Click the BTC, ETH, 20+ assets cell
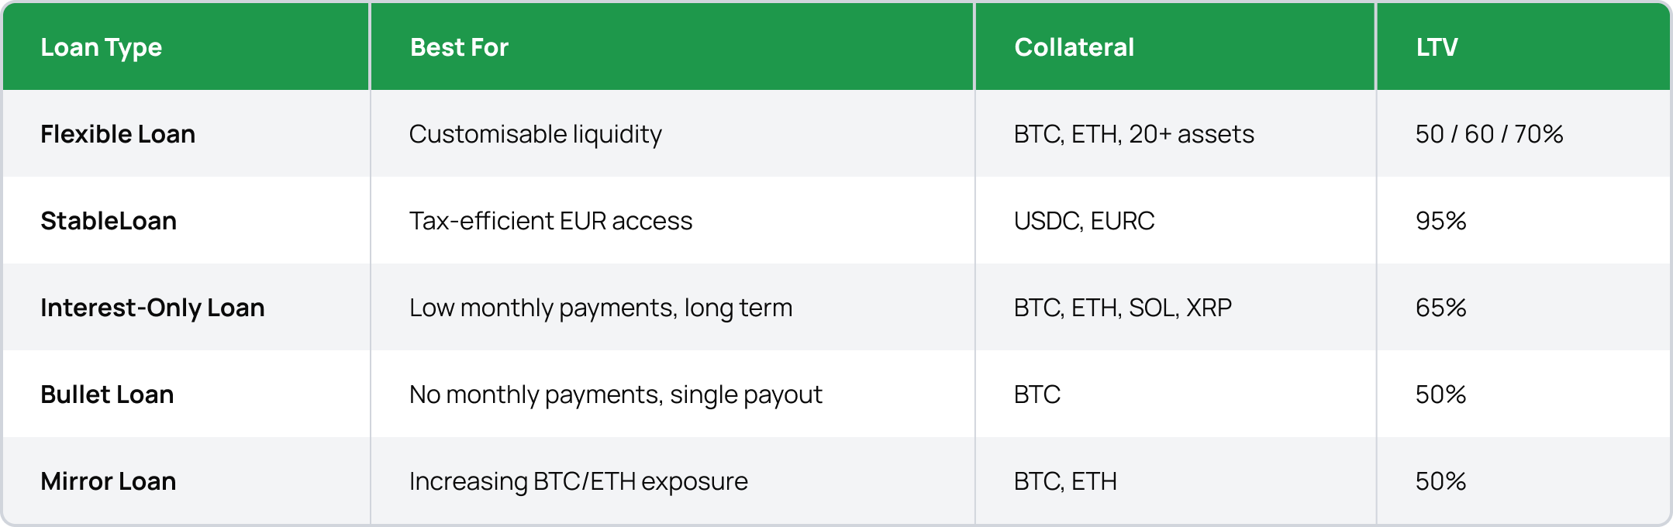Screen dimensions: 1673x527 click(1133, 134)
